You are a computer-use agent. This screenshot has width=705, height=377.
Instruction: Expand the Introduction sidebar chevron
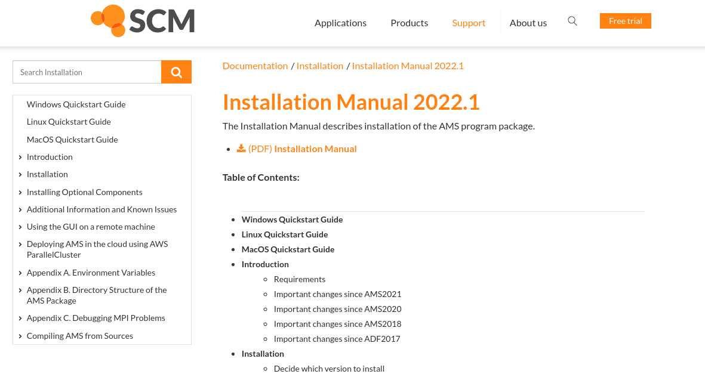tap(20, 157)
